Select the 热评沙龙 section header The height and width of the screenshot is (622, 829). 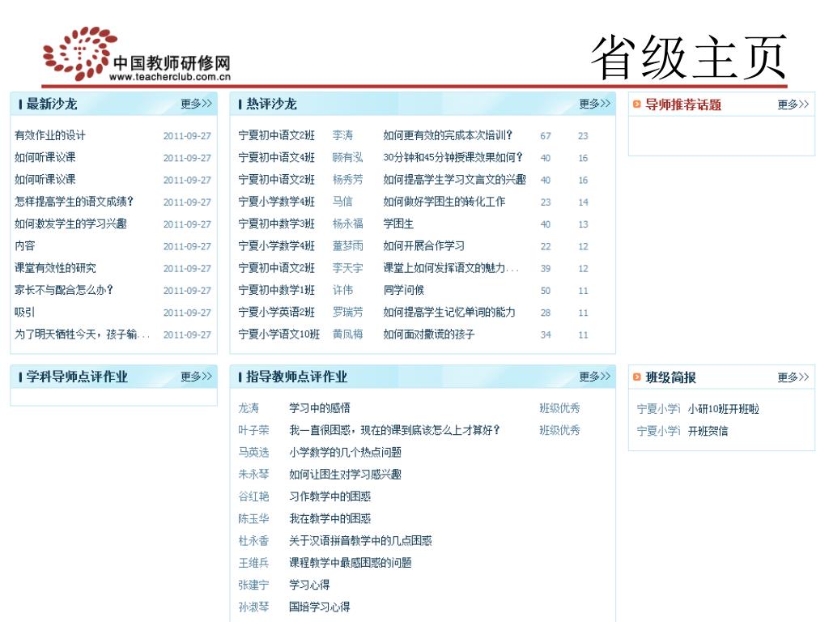click(x=271, y=104)
